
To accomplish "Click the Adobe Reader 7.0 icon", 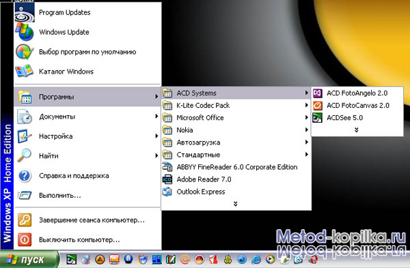I will tap(167, 179).
